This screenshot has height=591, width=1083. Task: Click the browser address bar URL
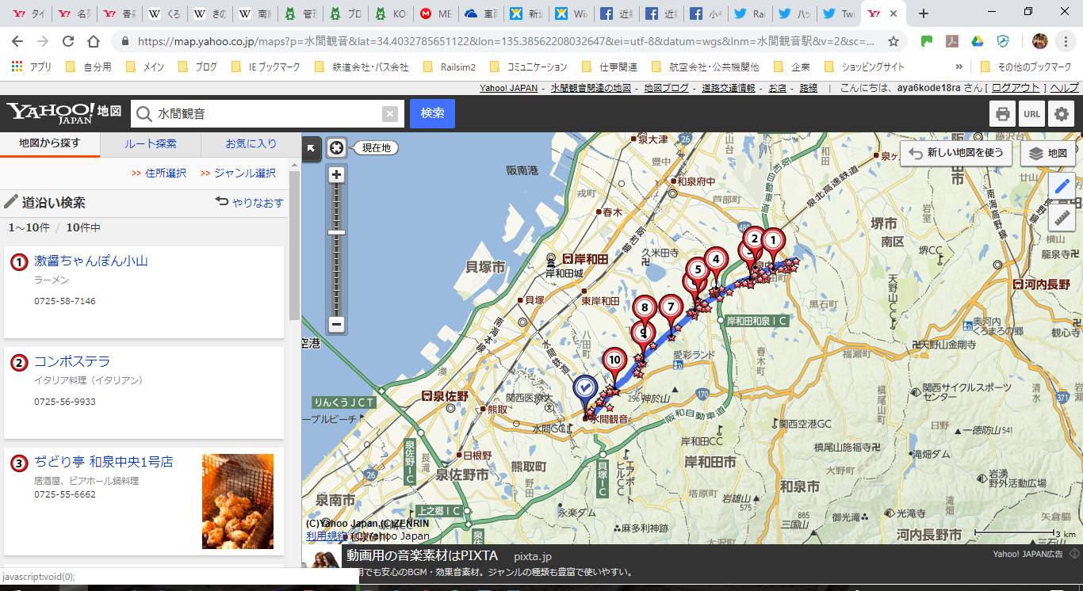pyautogui.click(x=506, y=41)
